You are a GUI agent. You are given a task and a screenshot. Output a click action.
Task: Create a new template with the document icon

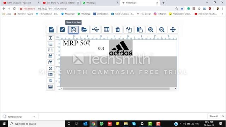coord(51,30)
